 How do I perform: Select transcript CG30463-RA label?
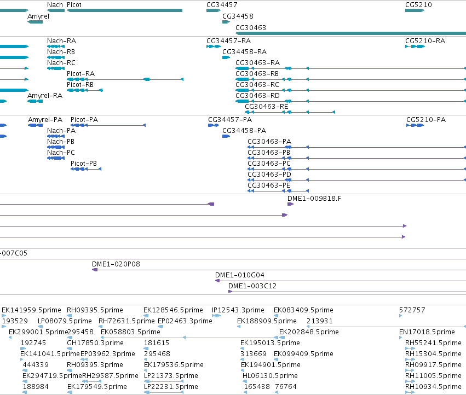[x=258, y=63]
